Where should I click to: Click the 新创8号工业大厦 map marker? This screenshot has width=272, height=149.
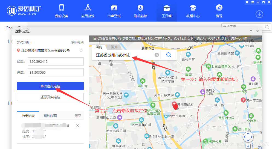tap(147, 136)
